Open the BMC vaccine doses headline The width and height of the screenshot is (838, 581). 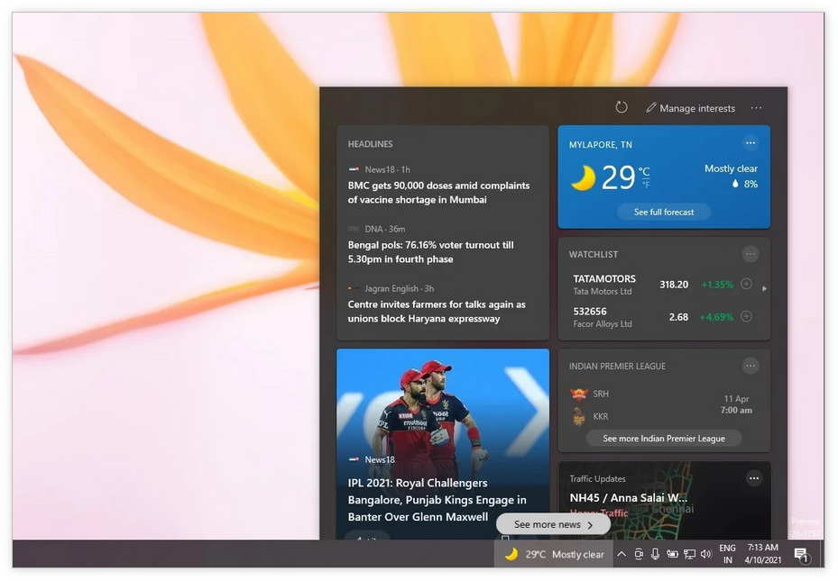click(438, 193)
